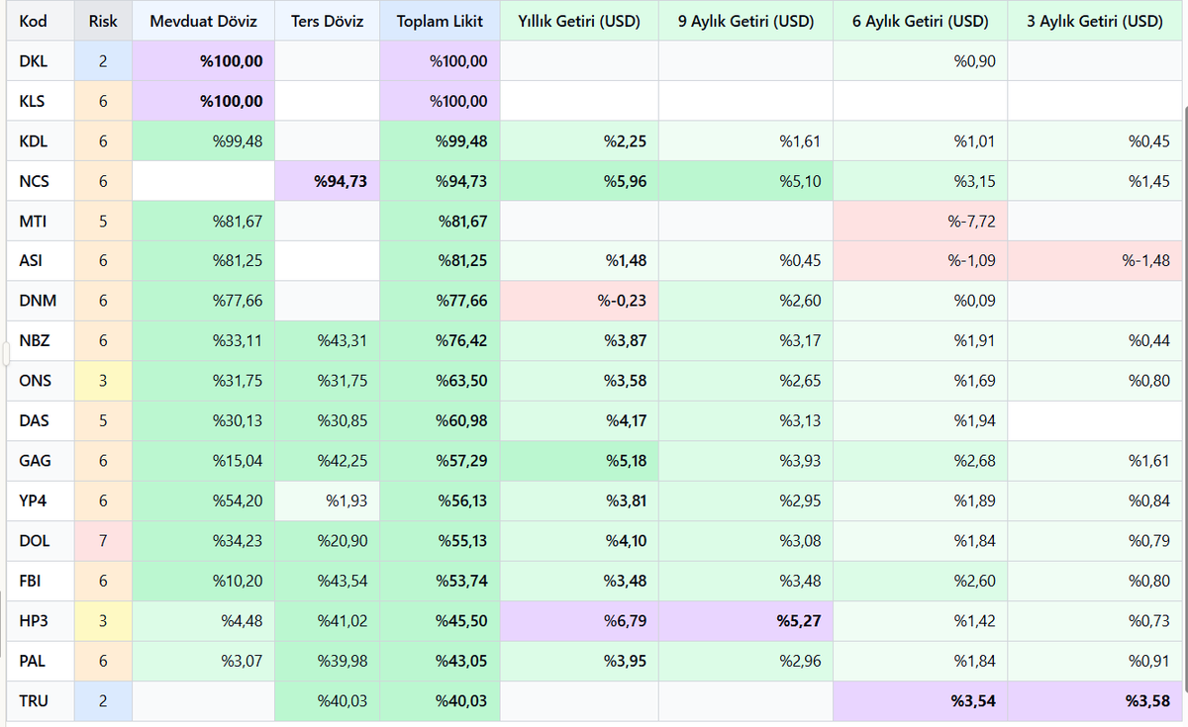Click the PAL code in the Kod column
Image resolution: width=1188 pixels, height=727 pixels.
tap(40, 662)
